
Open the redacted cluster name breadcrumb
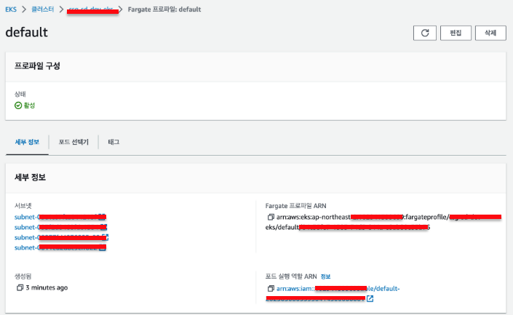click(91, 9)
